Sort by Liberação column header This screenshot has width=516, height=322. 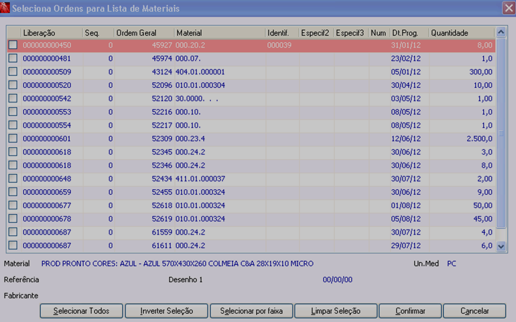coord(52,33)
